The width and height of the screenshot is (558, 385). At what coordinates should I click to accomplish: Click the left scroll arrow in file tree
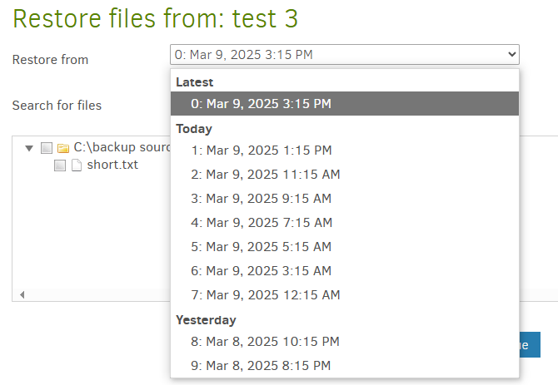click(x=22, y=295)
